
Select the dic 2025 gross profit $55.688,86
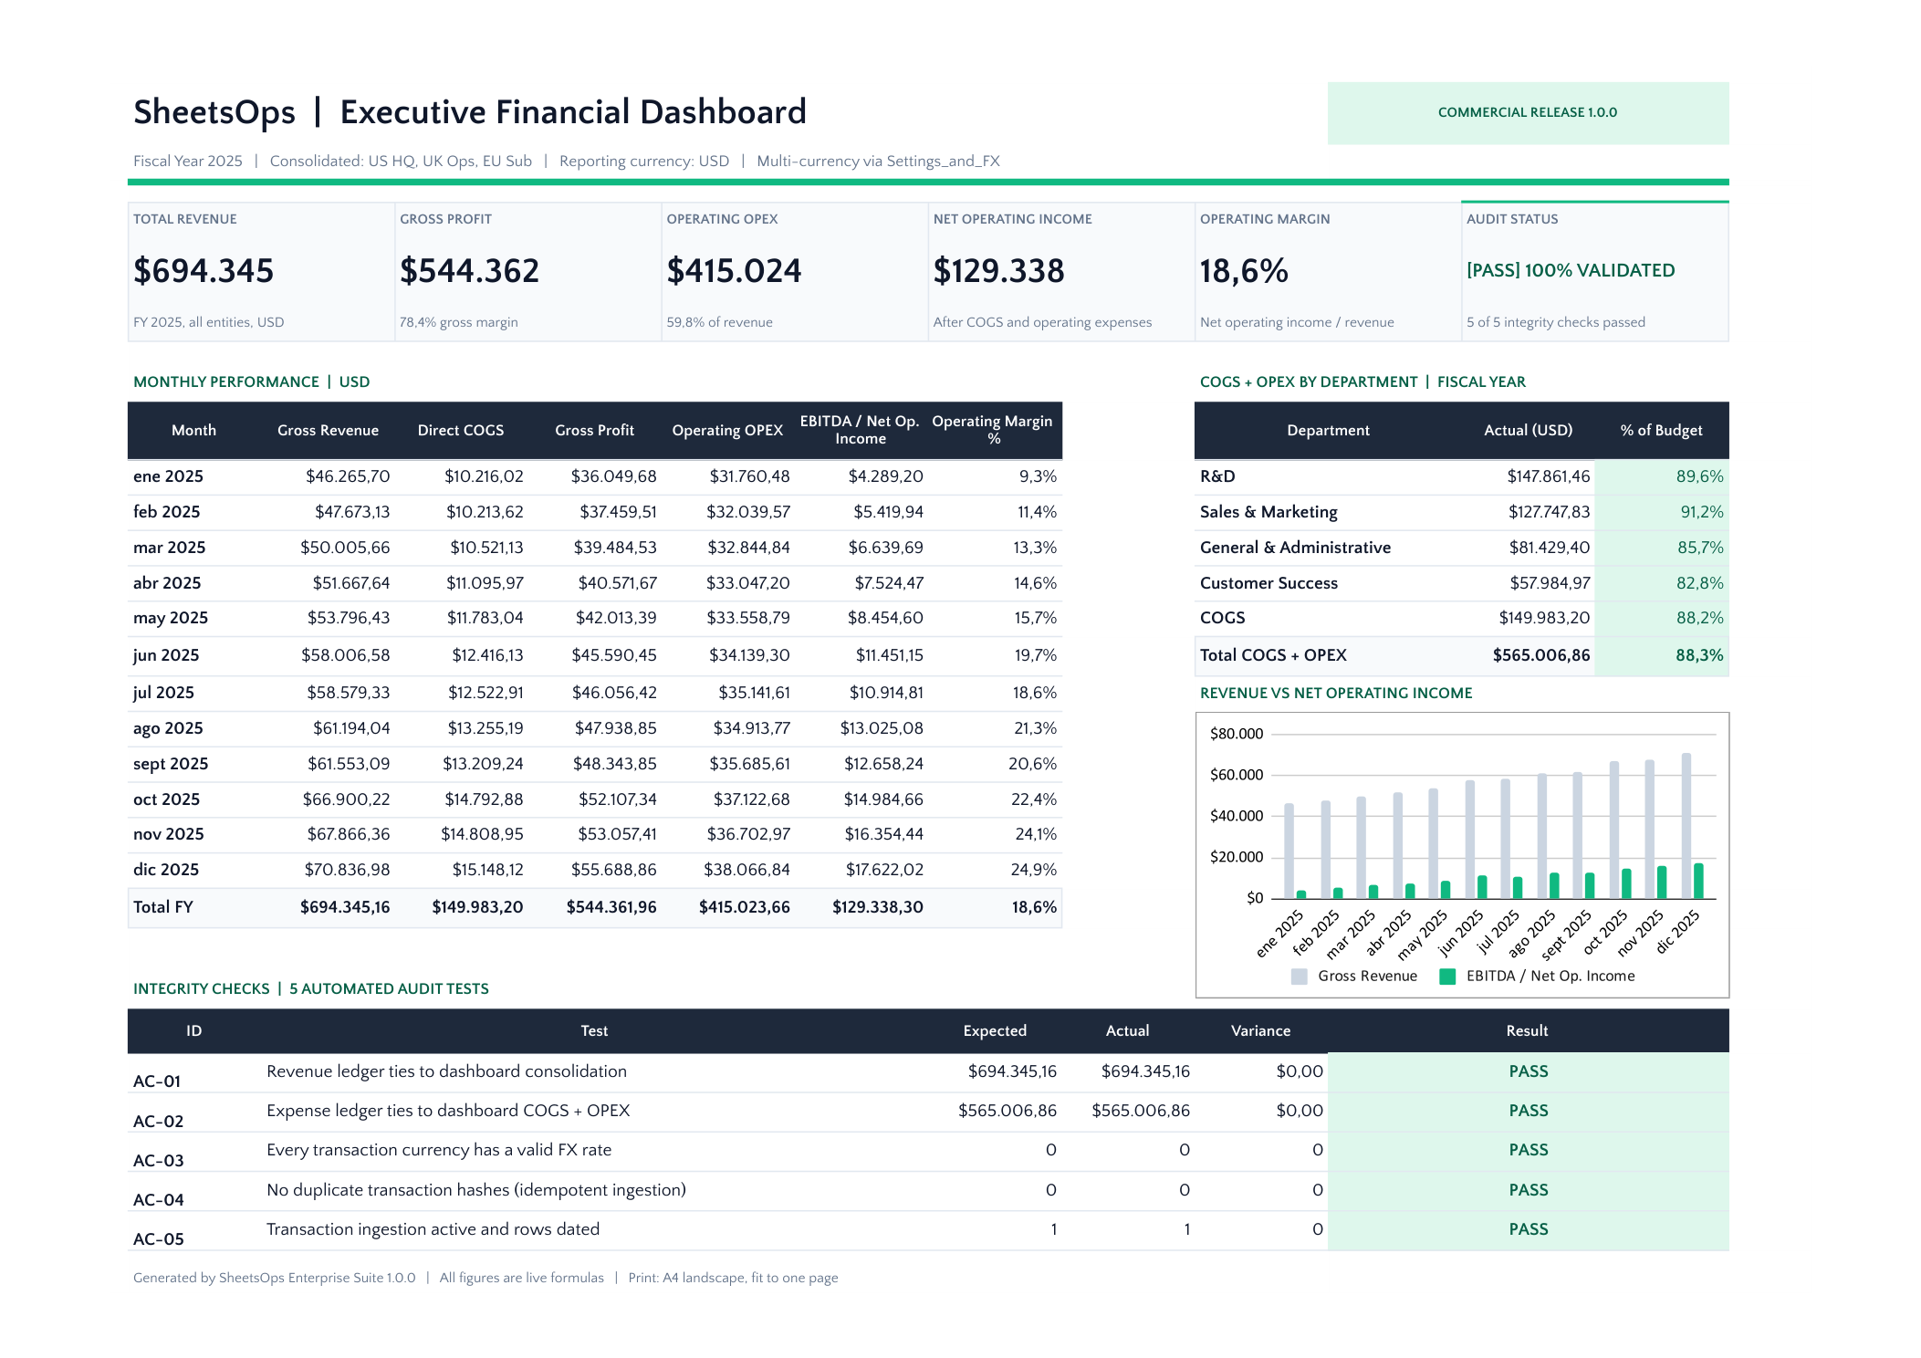(x=613, y=870)
